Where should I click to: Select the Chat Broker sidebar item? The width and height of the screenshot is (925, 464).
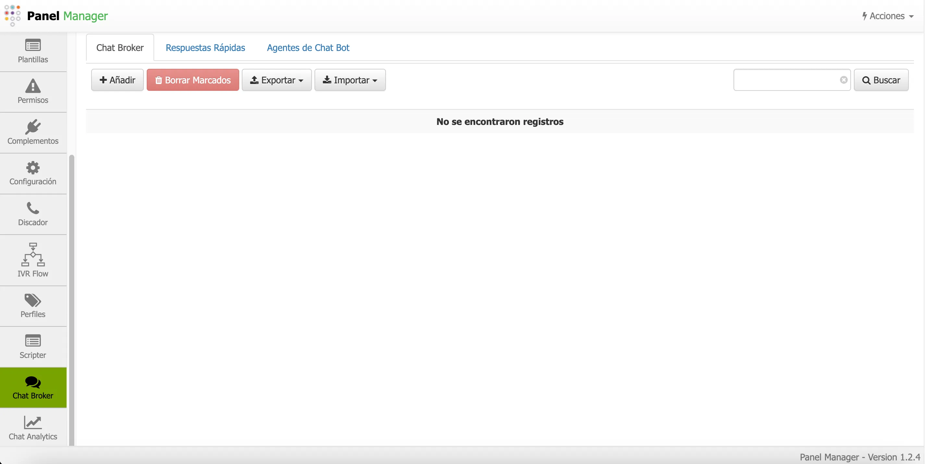(x=33, y=387)
